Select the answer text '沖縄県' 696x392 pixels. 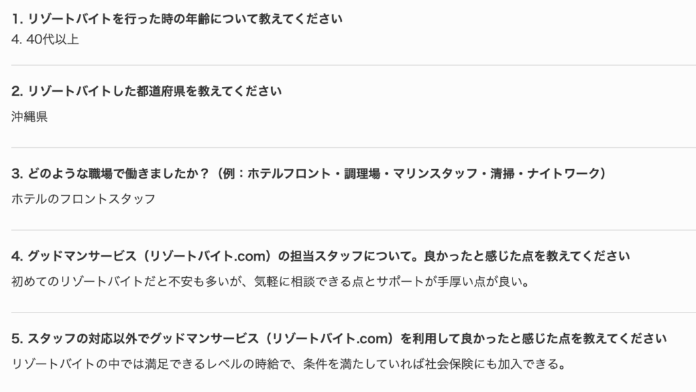tap(29, 117)
